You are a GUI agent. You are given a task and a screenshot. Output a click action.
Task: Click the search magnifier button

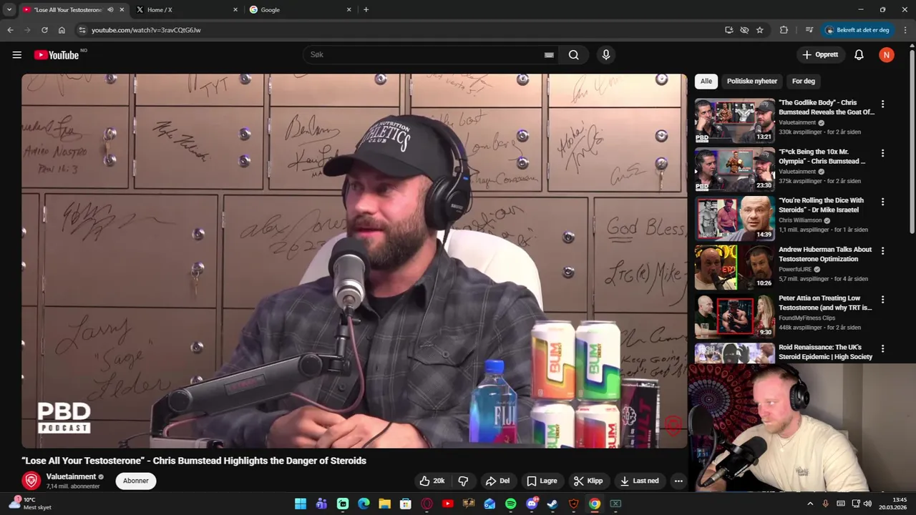pos(574,55)
